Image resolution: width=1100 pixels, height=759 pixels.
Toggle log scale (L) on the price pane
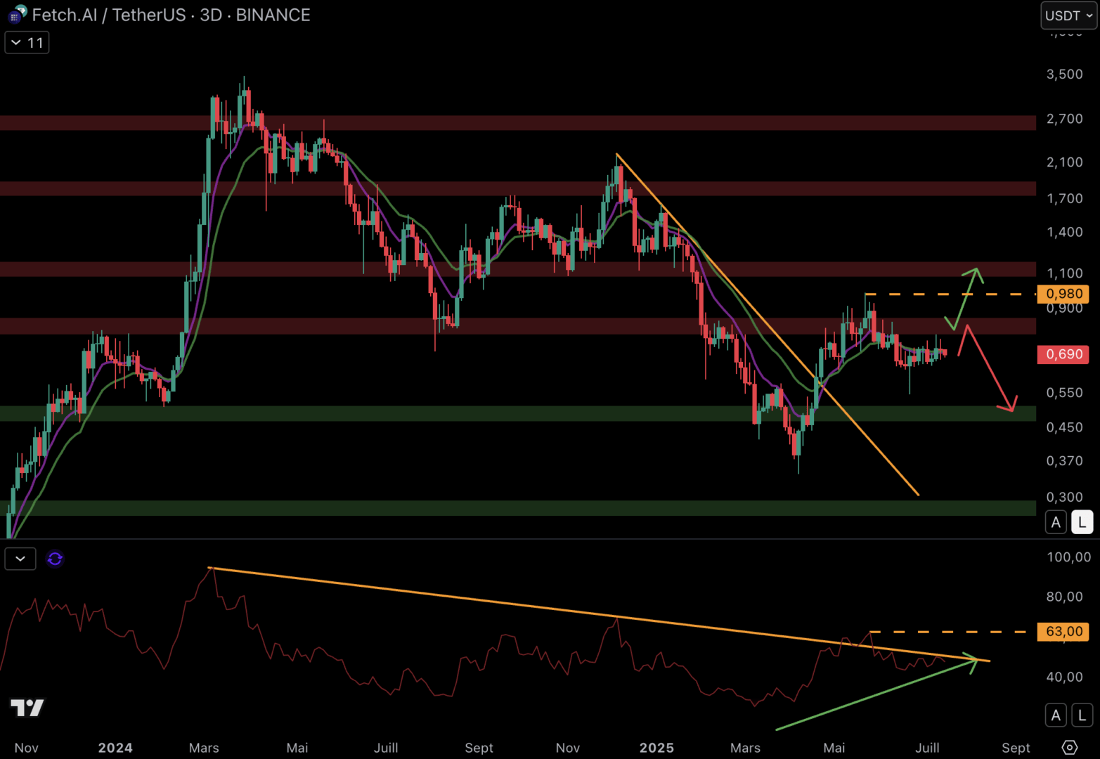coord(1082,522)
